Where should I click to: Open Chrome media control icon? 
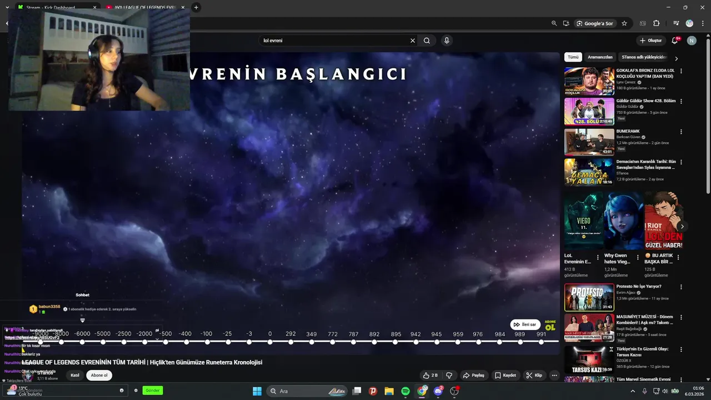(676, 23)
